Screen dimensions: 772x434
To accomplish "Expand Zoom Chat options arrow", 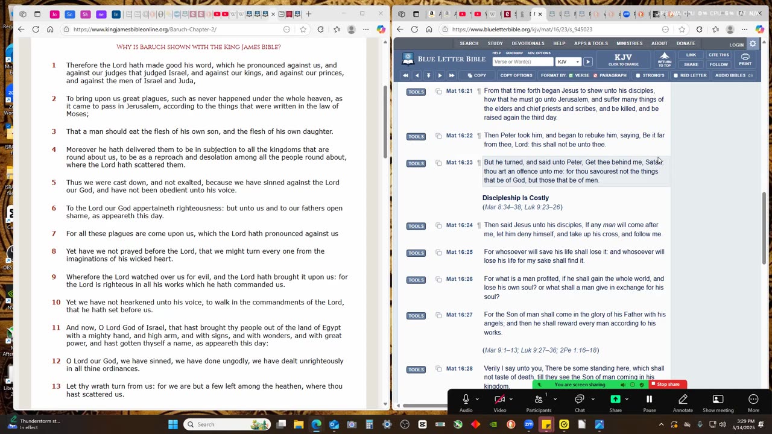I will pyautogui.click(x=593, y=399).
